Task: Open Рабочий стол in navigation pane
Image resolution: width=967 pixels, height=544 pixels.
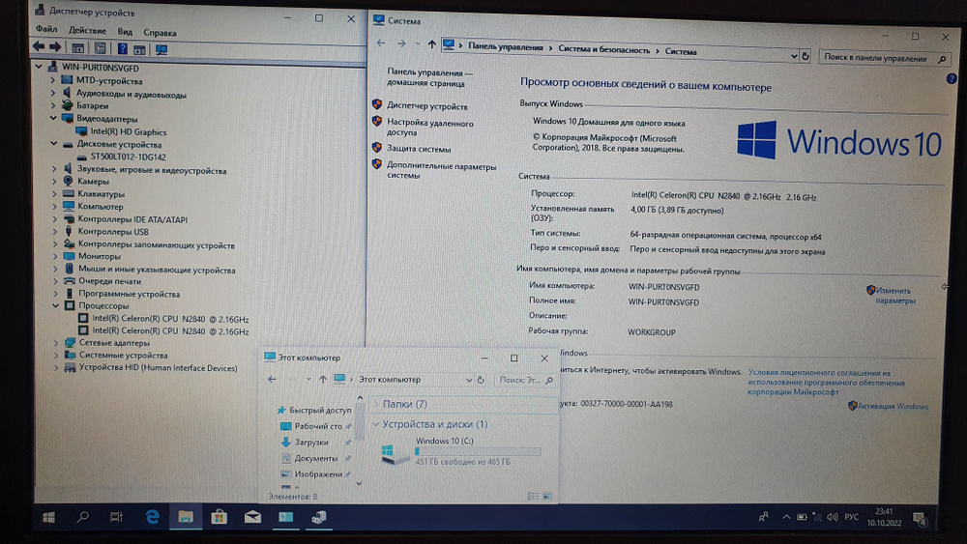Action: tap(317, 426)
